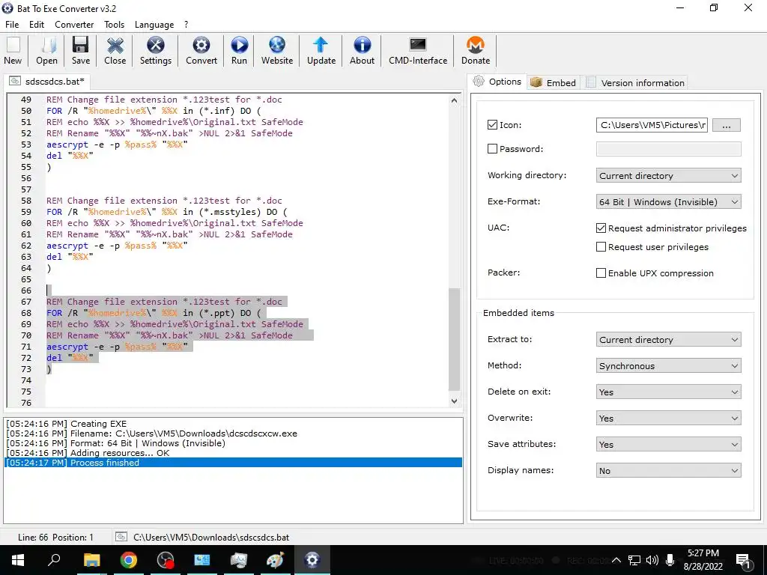767x575 pixels.
Task: Launch Google Chrome from taskbar
Action: [128, 560]
